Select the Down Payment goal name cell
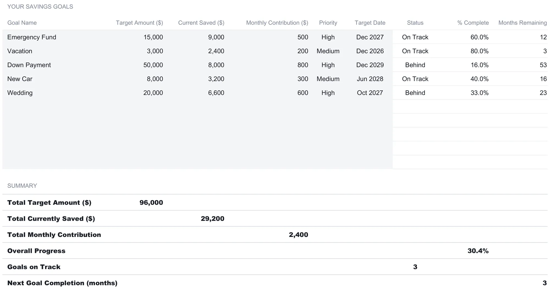The width and height of the screenshot is (550, 291). [x=29, y=65]
